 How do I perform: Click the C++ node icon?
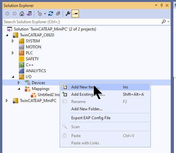click(x=22, y=65)
